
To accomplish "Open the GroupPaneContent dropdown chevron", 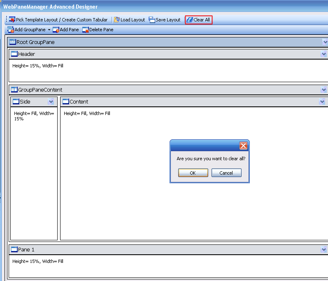I will 324,90.
